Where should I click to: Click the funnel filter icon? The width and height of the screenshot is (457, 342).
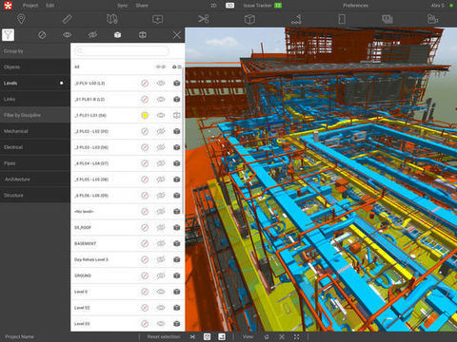[9, 35]
